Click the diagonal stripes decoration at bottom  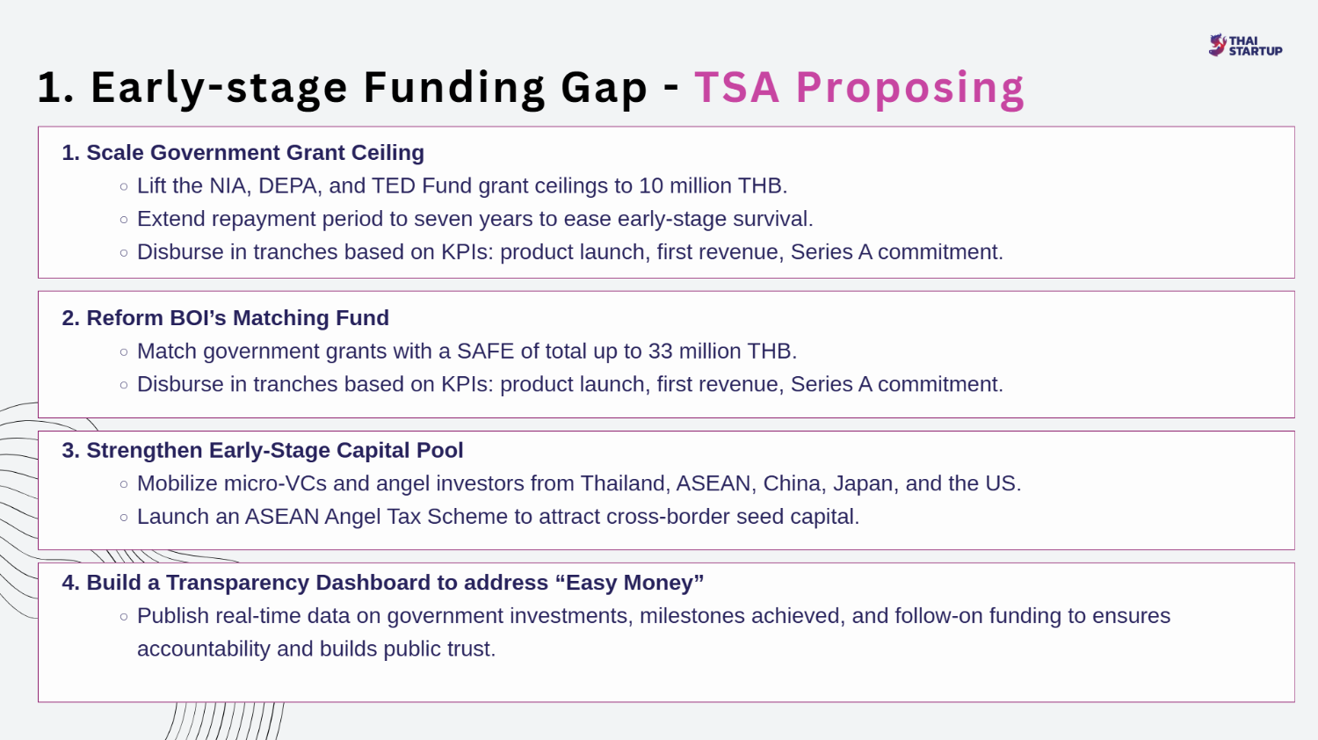point(225,721)
